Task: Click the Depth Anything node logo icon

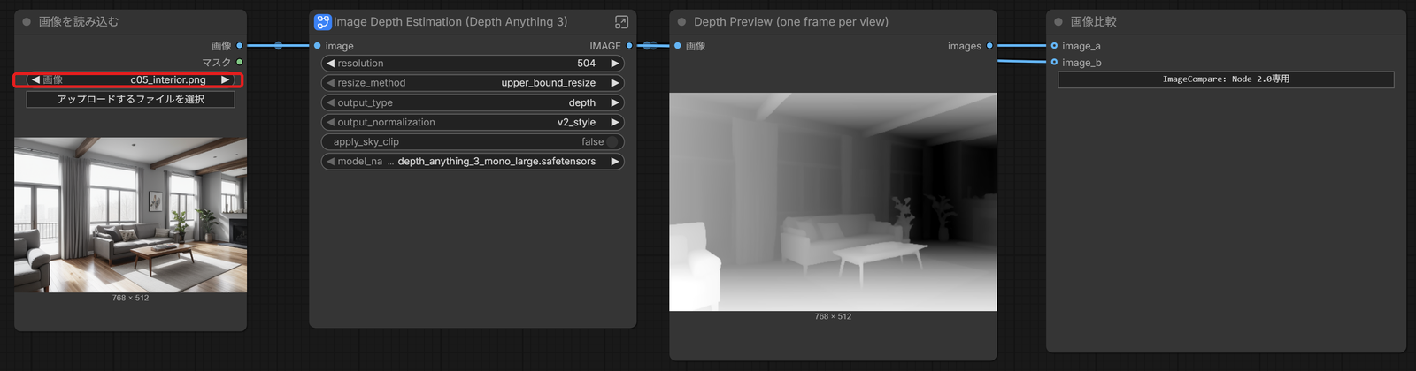Action: click(x=323, y=22)
